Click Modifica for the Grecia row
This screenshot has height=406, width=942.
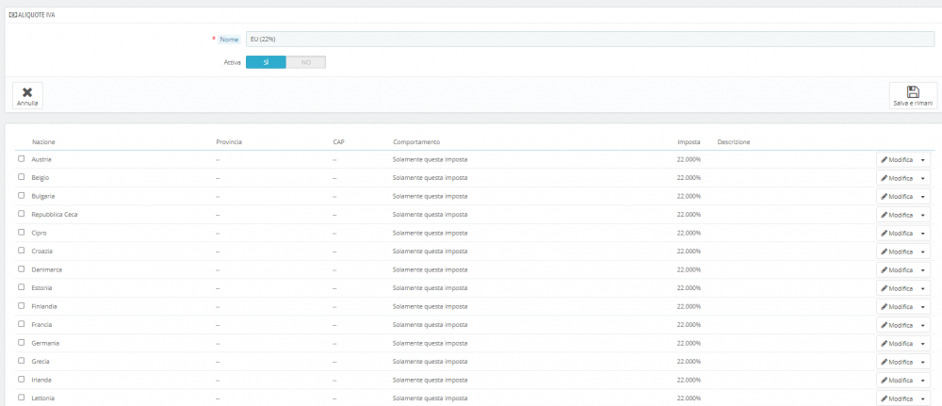tap(897, 362)
